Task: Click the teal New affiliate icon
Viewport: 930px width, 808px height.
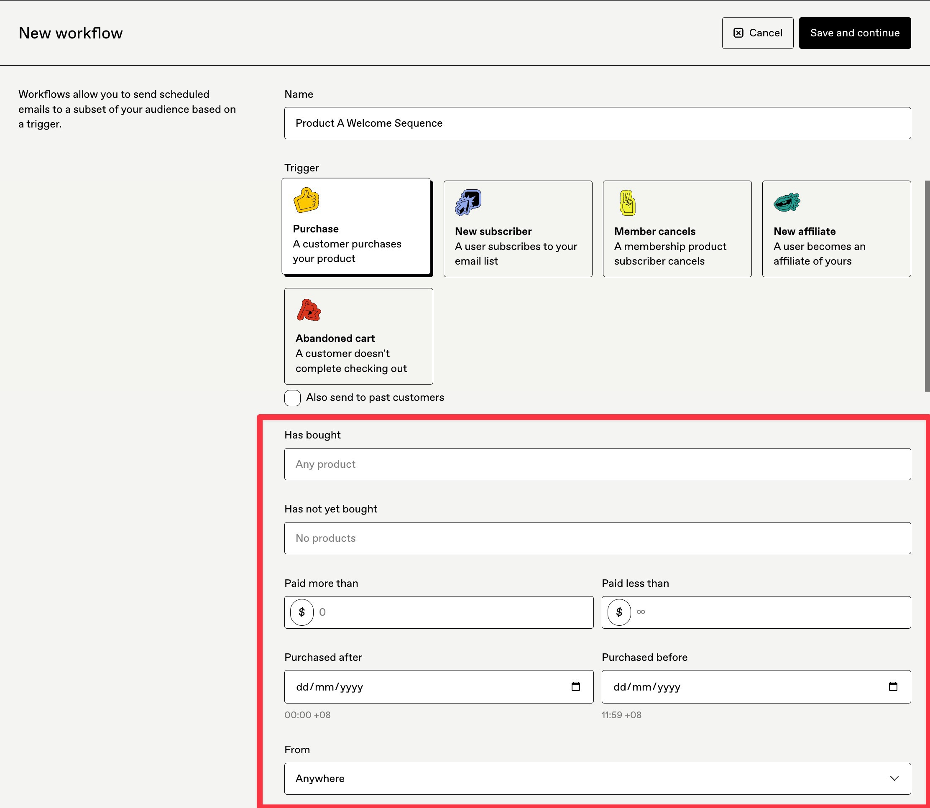Action: 787,202
